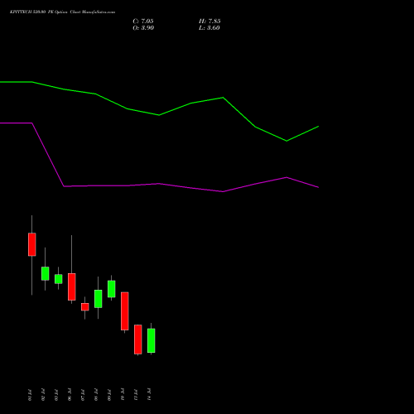Select the green candlestick for 03 Jul
This screenshot has height=414, width=414.
tap(59, 279)
